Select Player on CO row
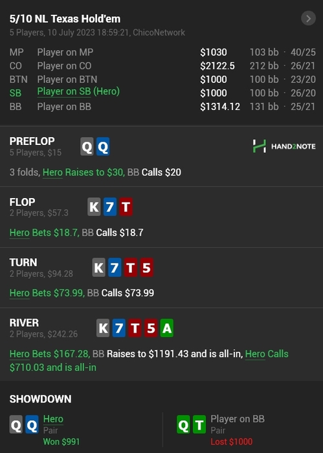This screenshot has height=453, width=323. click(162, 66)
